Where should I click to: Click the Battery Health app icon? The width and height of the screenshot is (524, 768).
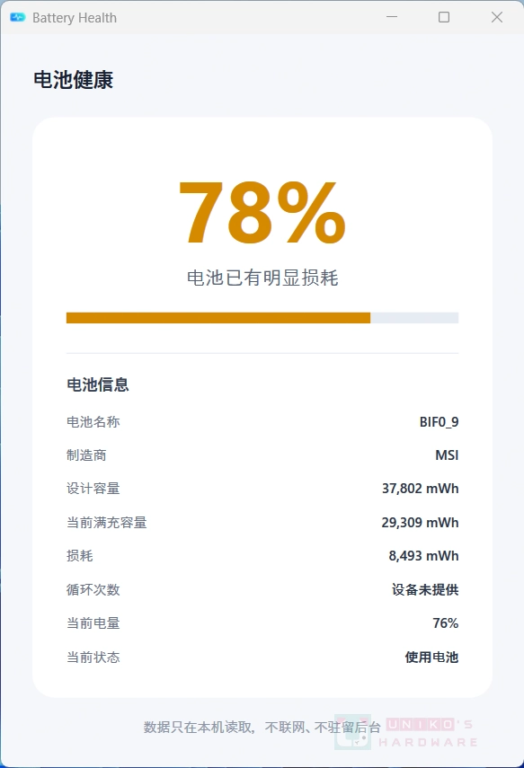click(18, 18)
